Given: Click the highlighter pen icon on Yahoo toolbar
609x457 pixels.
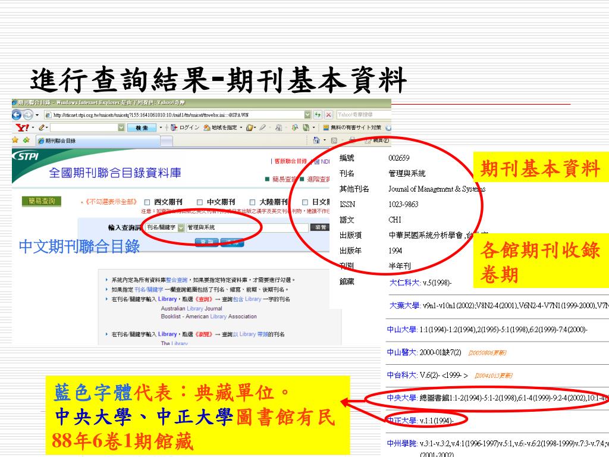Looking at the screenshot, I should tap(263, 127).
